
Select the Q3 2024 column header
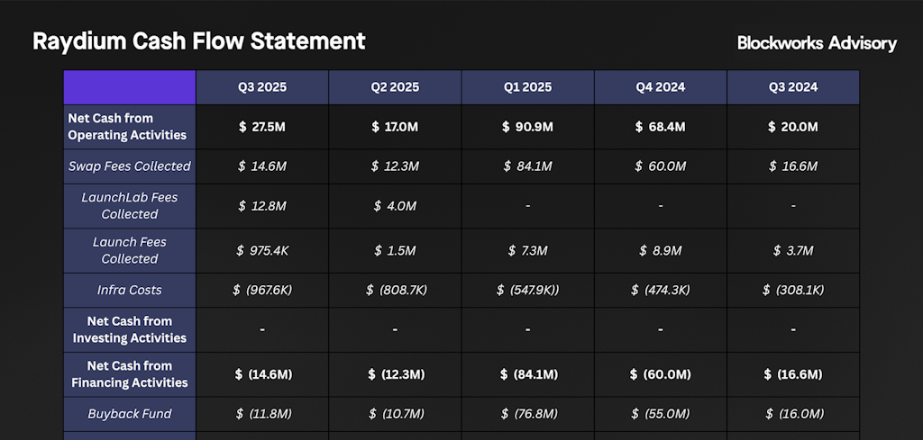(793, 87)
